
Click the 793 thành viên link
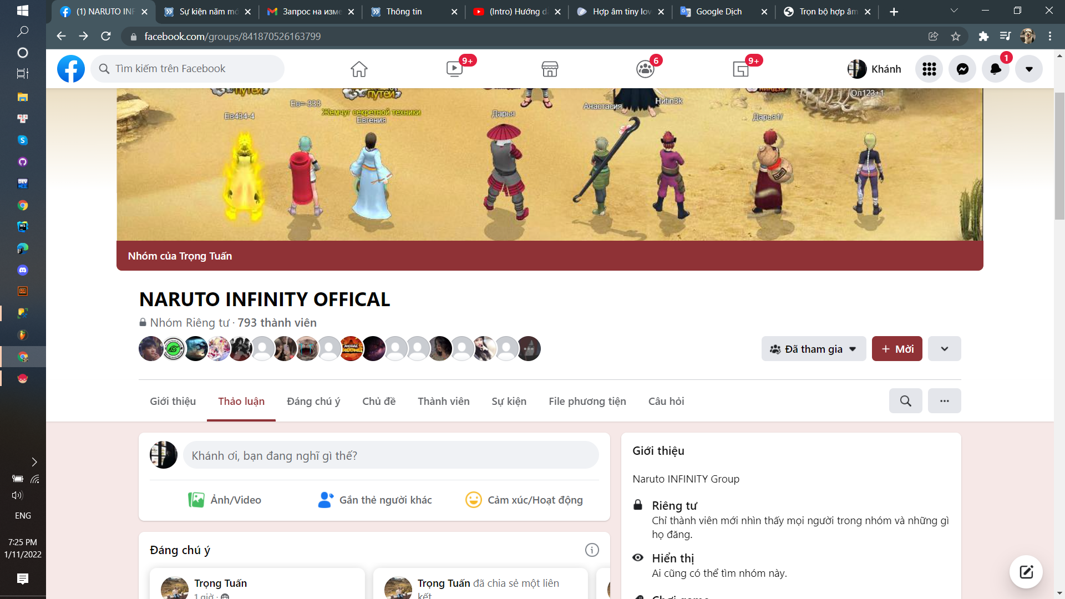pyautogui.click(x=277, y=323)
